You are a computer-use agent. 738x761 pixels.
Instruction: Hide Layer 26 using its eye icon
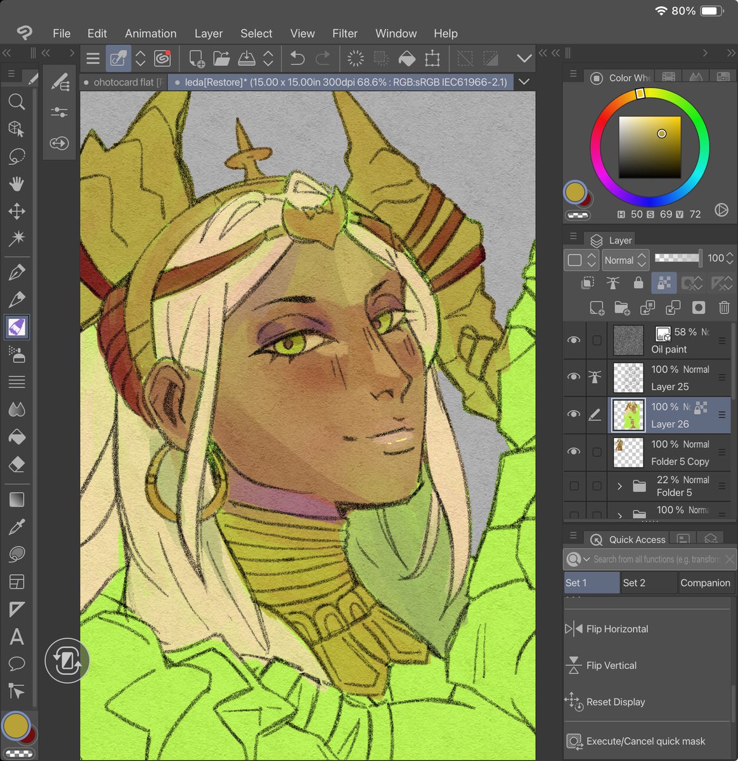coord(574,414)
